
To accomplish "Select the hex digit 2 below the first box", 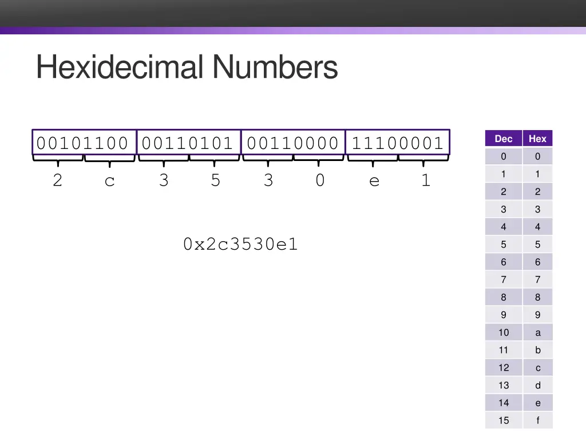I will click(x=57, y=180).
